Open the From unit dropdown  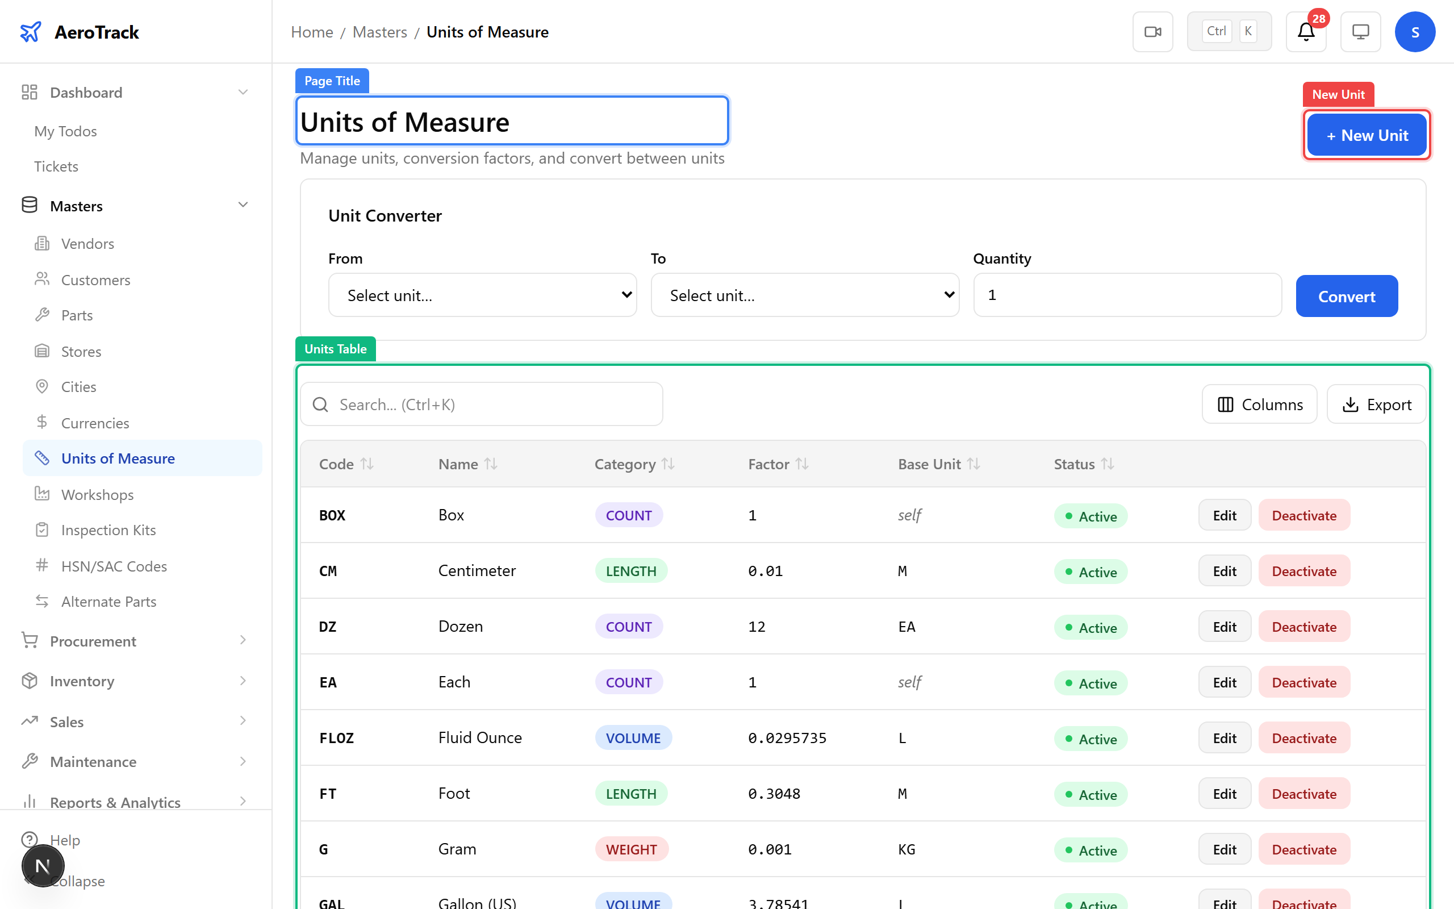click(482, 295)
